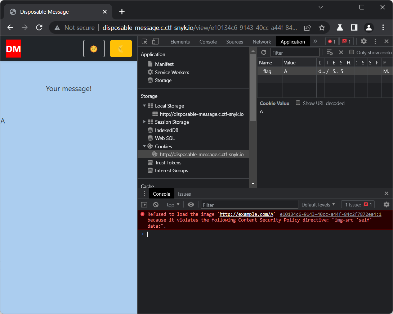The height and width of the screenshot is (314, 393).
Task: Close the DevTools panel
Action: tap(387, 41)
